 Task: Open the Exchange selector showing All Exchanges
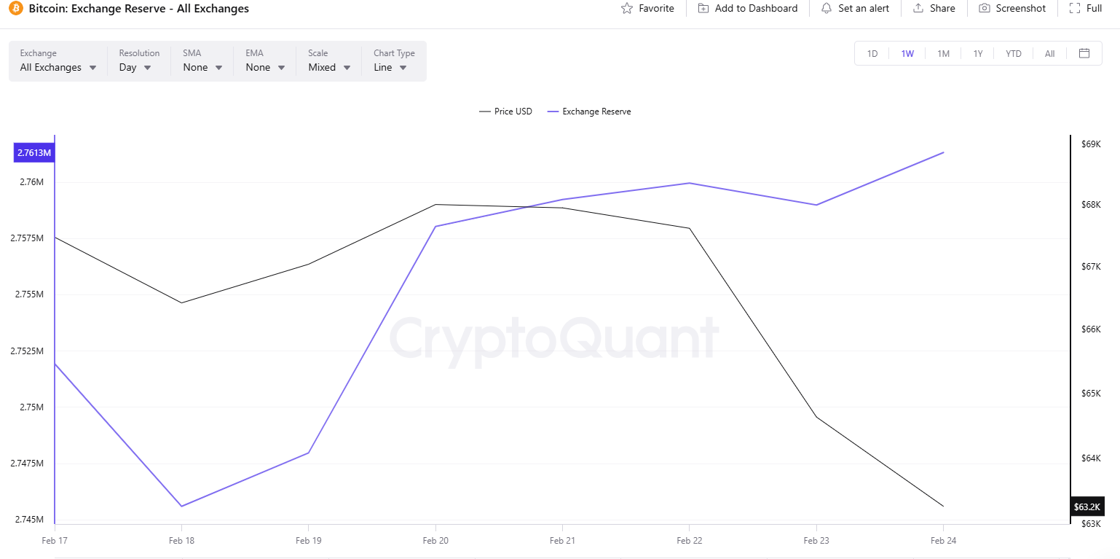click(58, 67)
